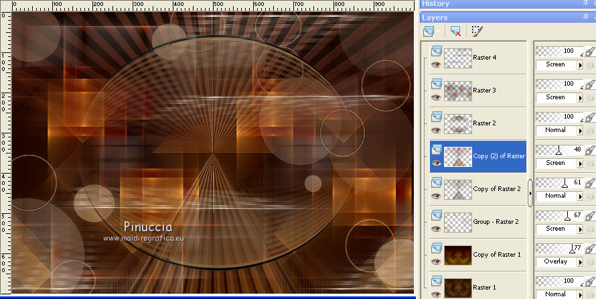Hide the Raster 1 layer via eye icon
The width and height of the screenshot is (596, 299).
[436, 294]
